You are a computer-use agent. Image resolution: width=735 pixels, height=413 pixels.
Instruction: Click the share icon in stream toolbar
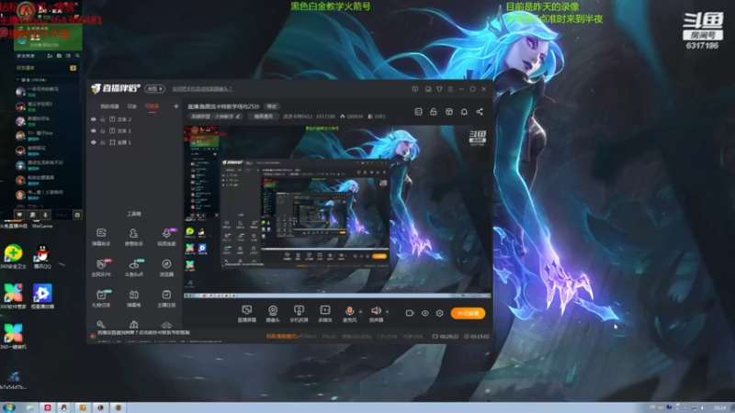480,111
